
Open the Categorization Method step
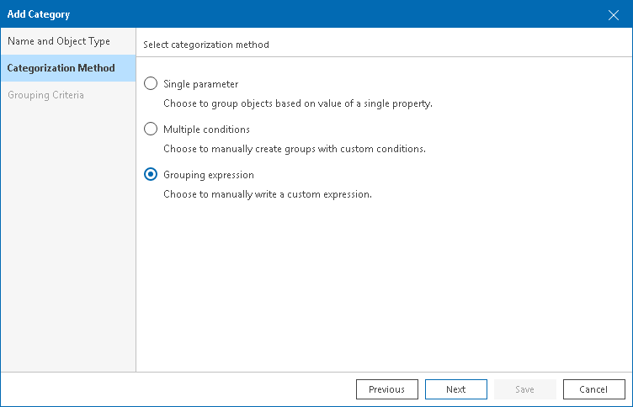point(61,68)
